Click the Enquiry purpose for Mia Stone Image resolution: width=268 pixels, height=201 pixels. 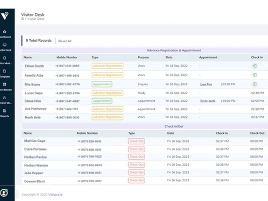tap(143, 84)
